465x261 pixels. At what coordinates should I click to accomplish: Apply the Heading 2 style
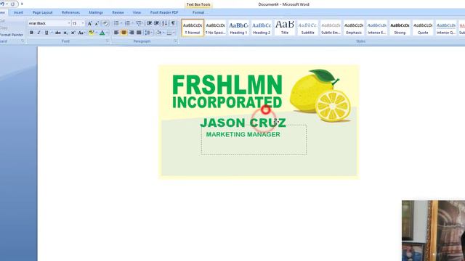[x=262, y=28]
